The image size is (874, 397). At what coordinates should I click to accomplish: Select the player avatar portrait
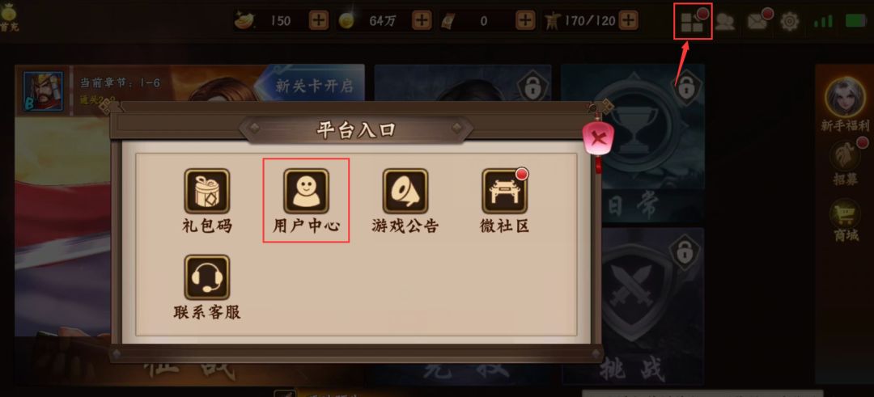click(44, 91)
